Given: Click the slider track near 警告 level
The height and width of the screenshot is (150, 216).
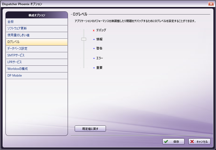Looking at the screenshot, I should pos(84,48).
